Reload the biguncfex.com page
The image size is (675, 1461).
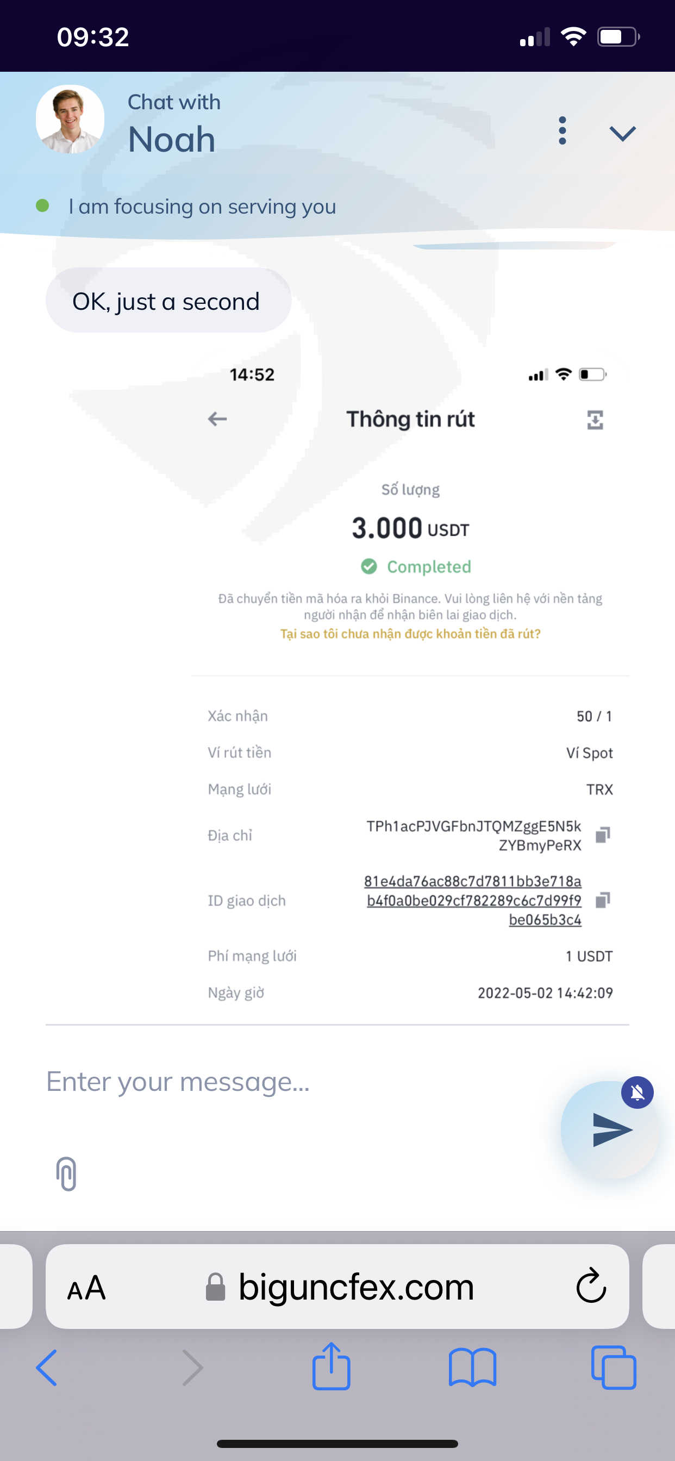(x=590, y=1286)
